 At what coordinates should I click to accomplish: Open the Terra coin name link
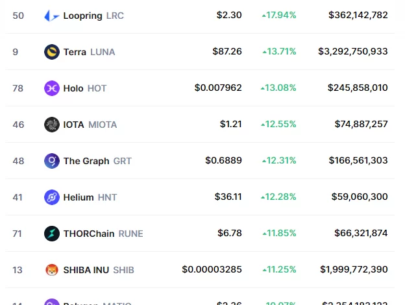point(75,51)
